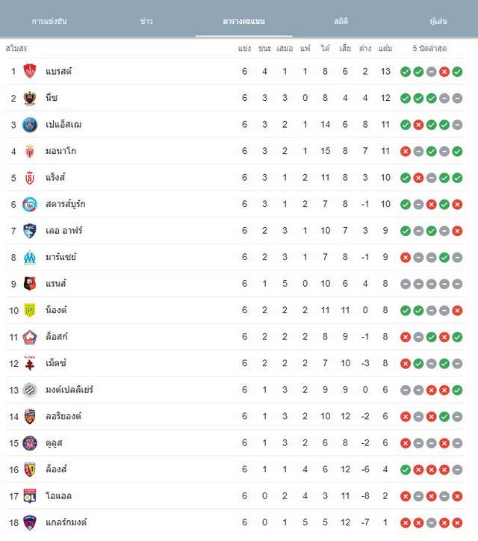Switch to the การแข่งขัน tab

tap(49, 21)
